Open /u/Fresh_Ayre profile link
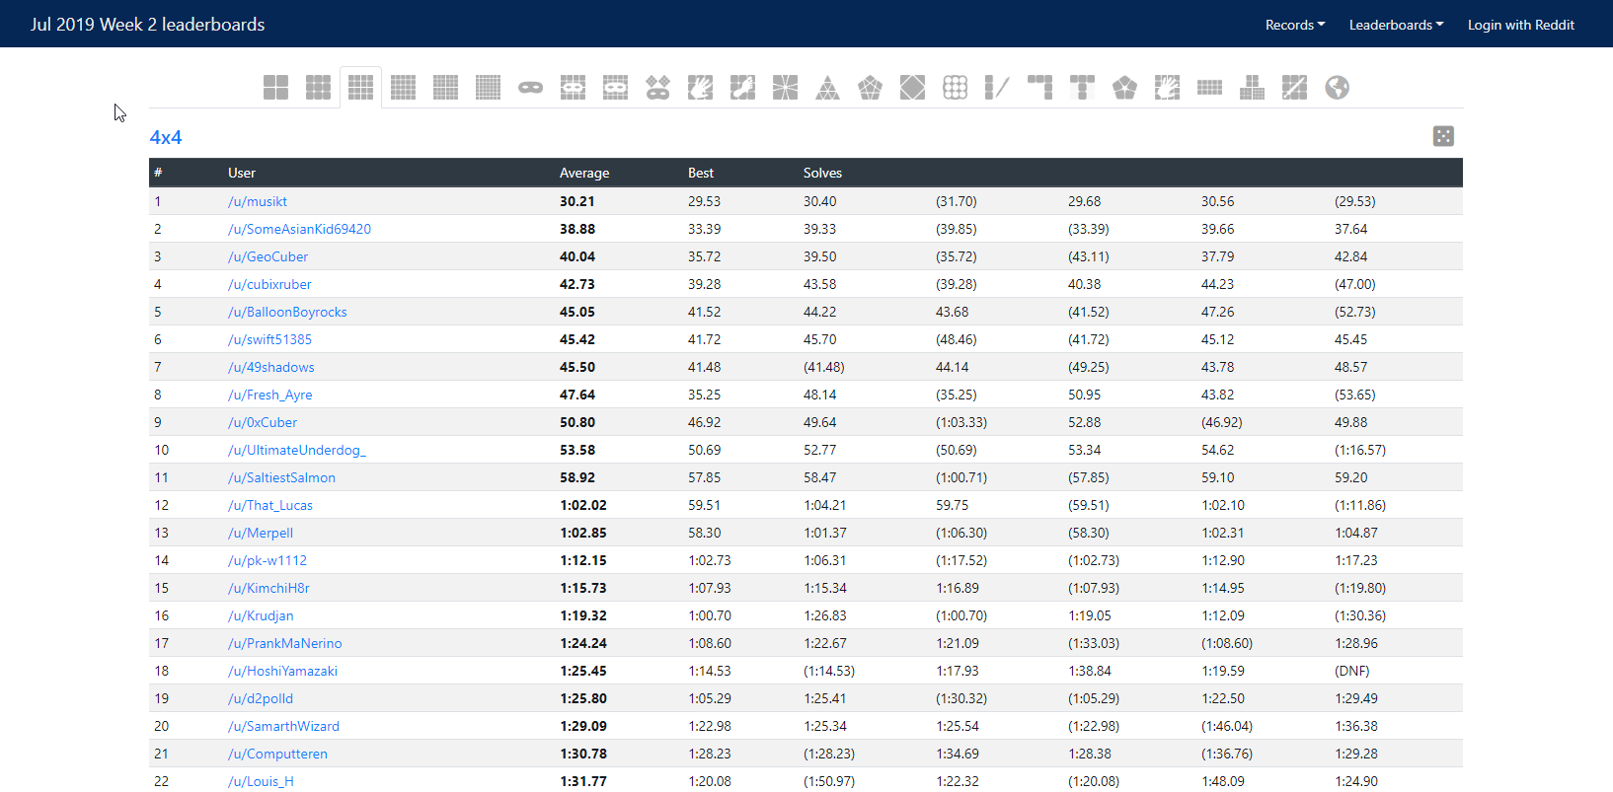 tap(269, 395)
